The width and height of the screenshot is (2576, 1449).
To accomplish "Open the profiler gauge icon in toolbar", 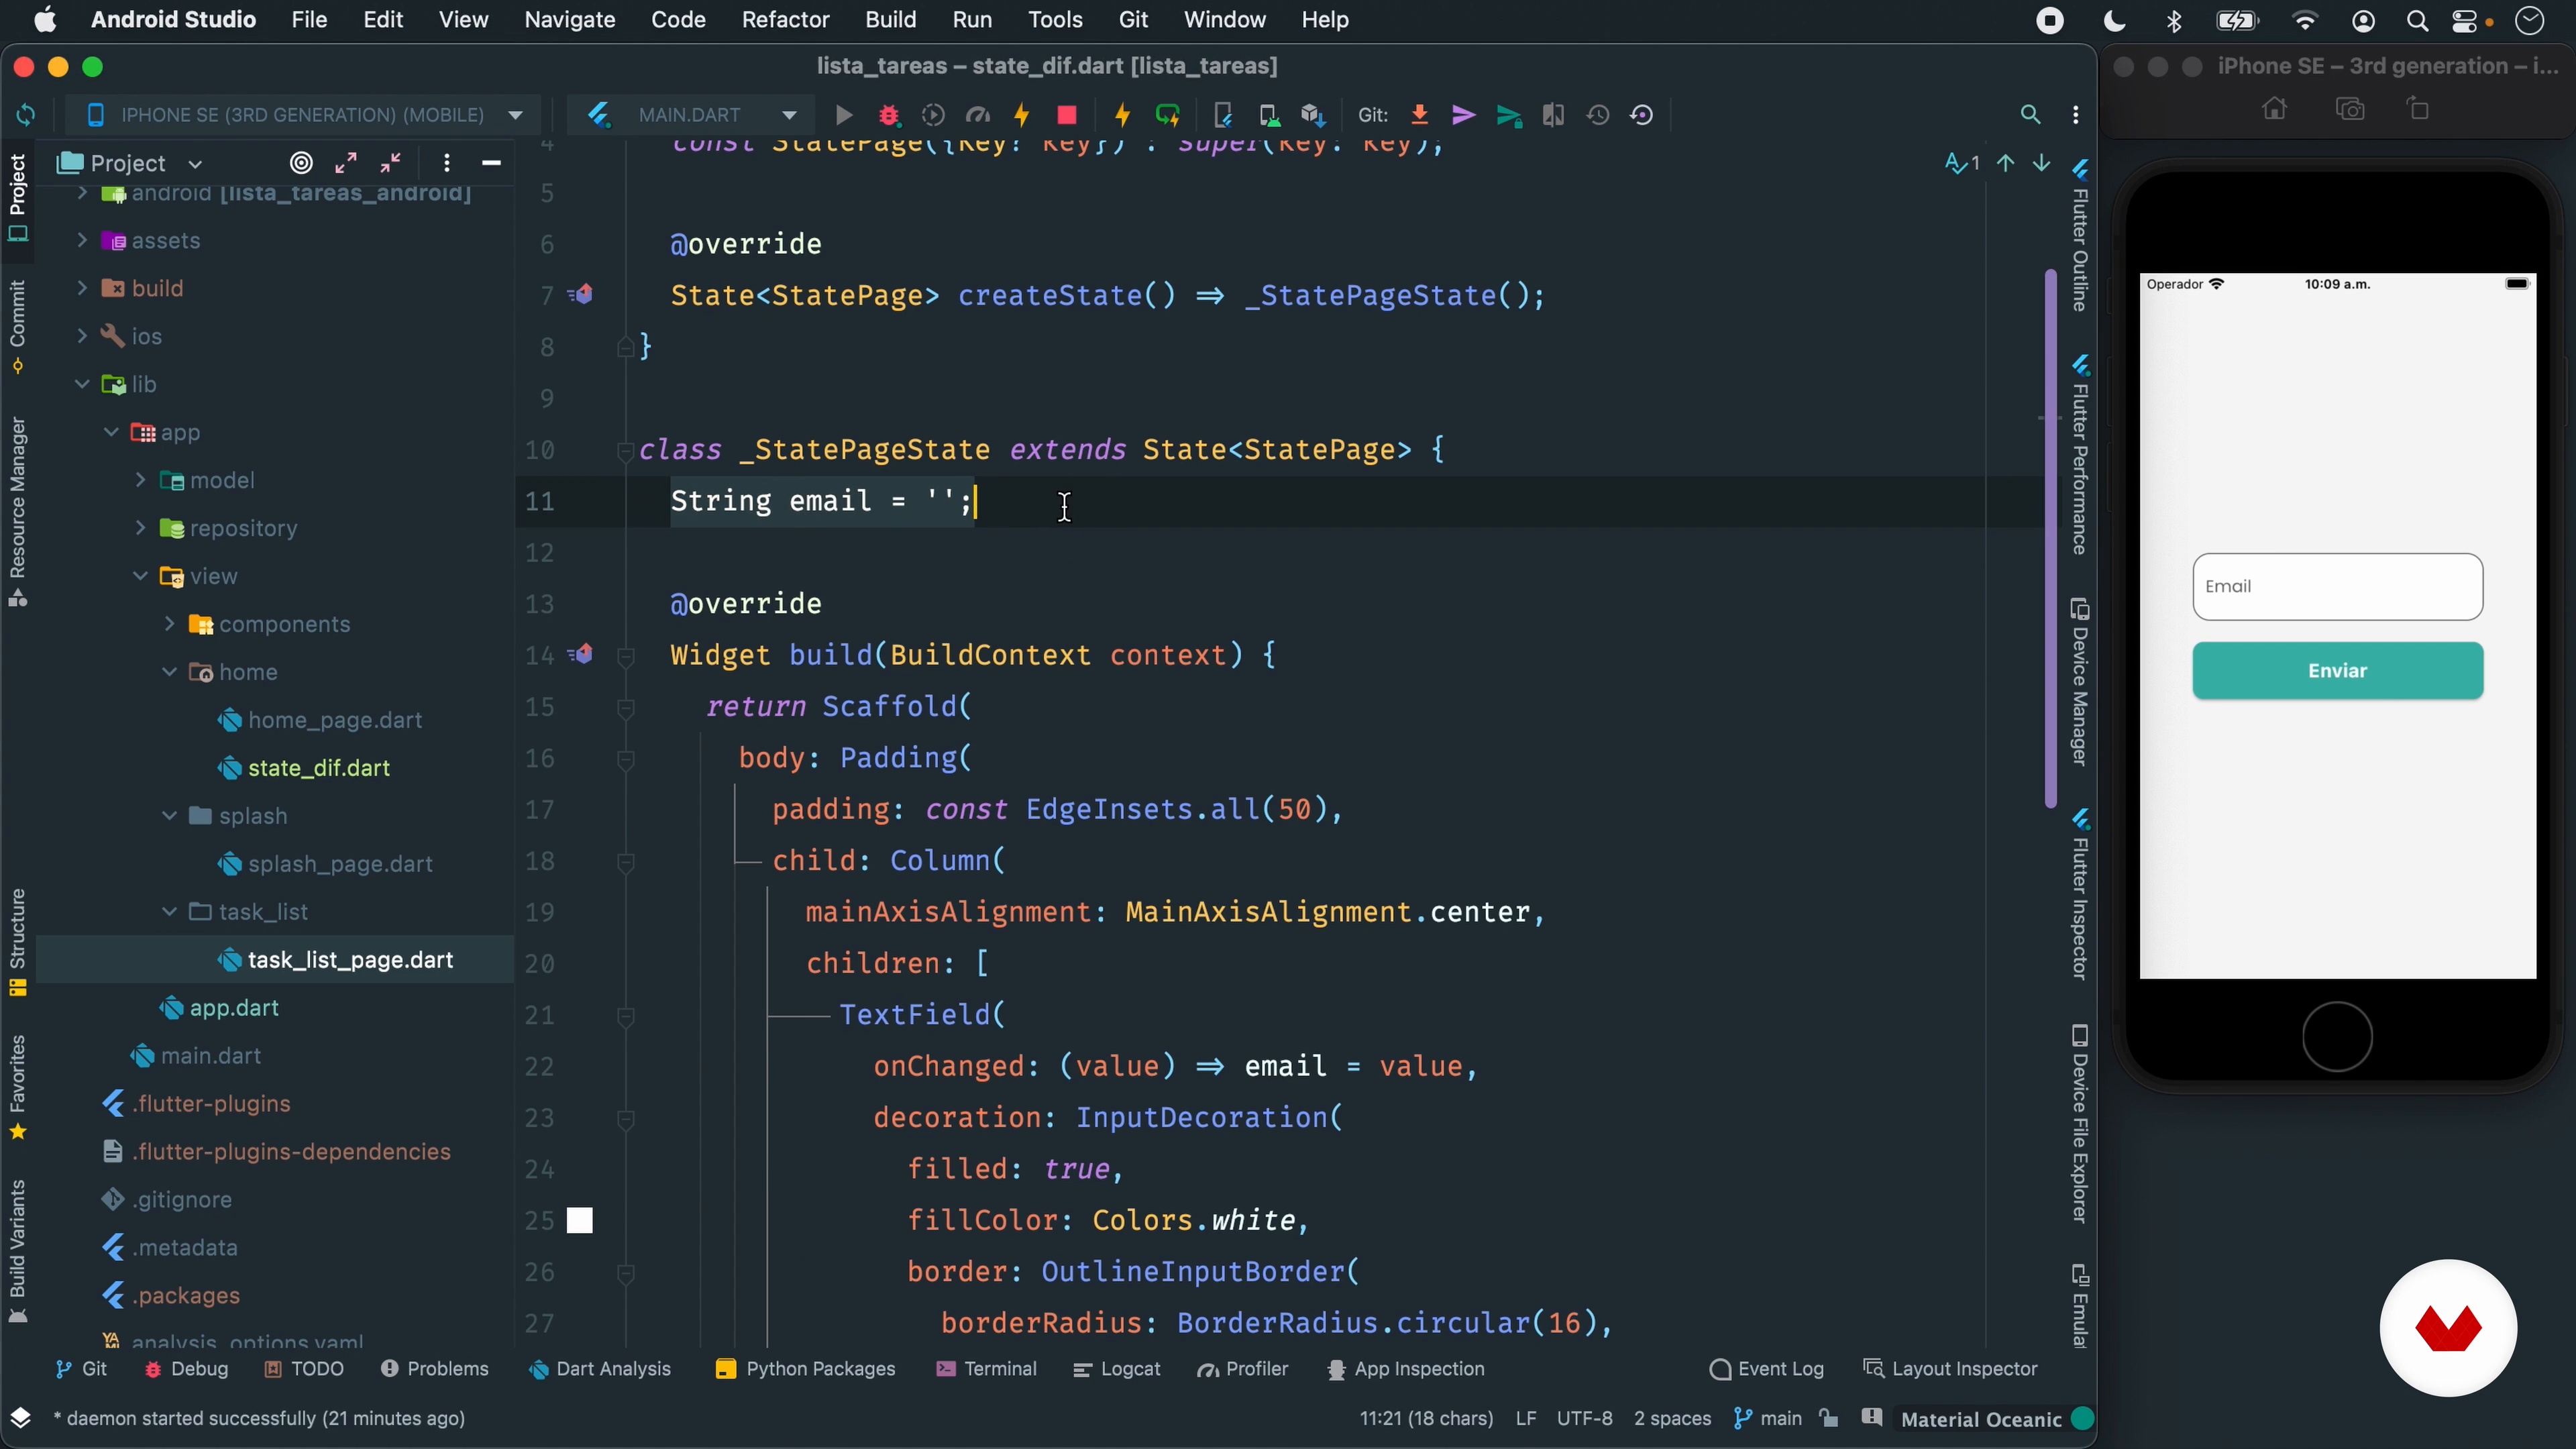I will [x=978, y=115].
